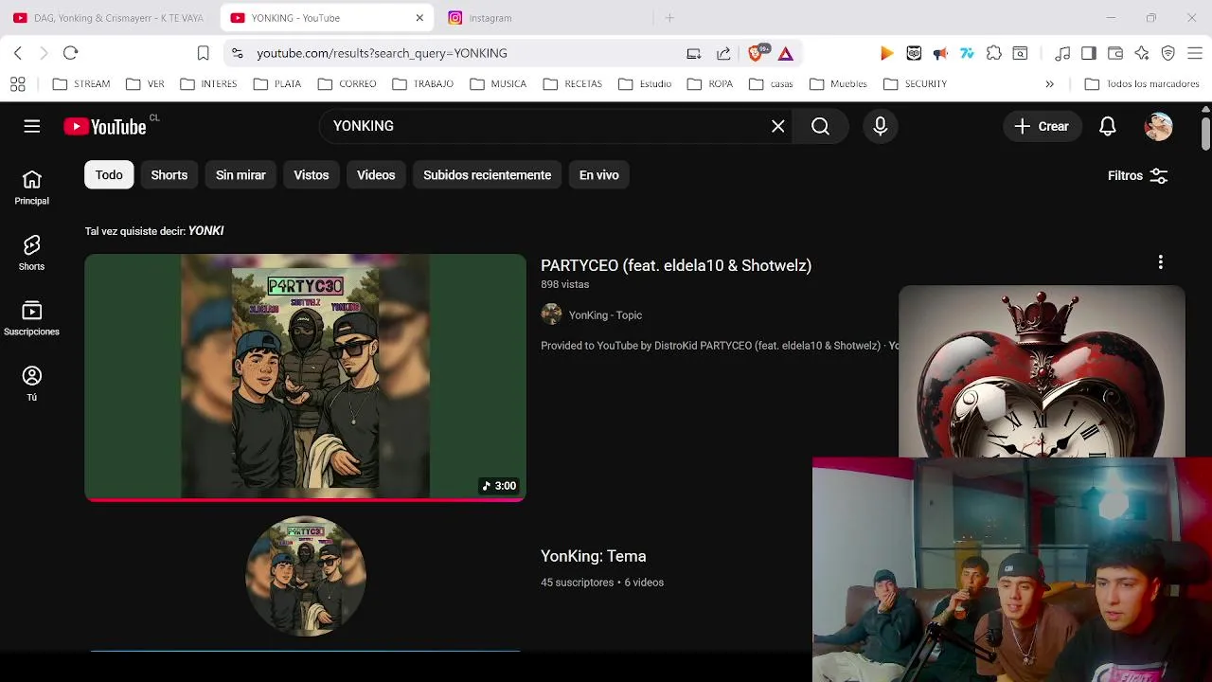Open Shorts in the sidebar

[31, 253]
